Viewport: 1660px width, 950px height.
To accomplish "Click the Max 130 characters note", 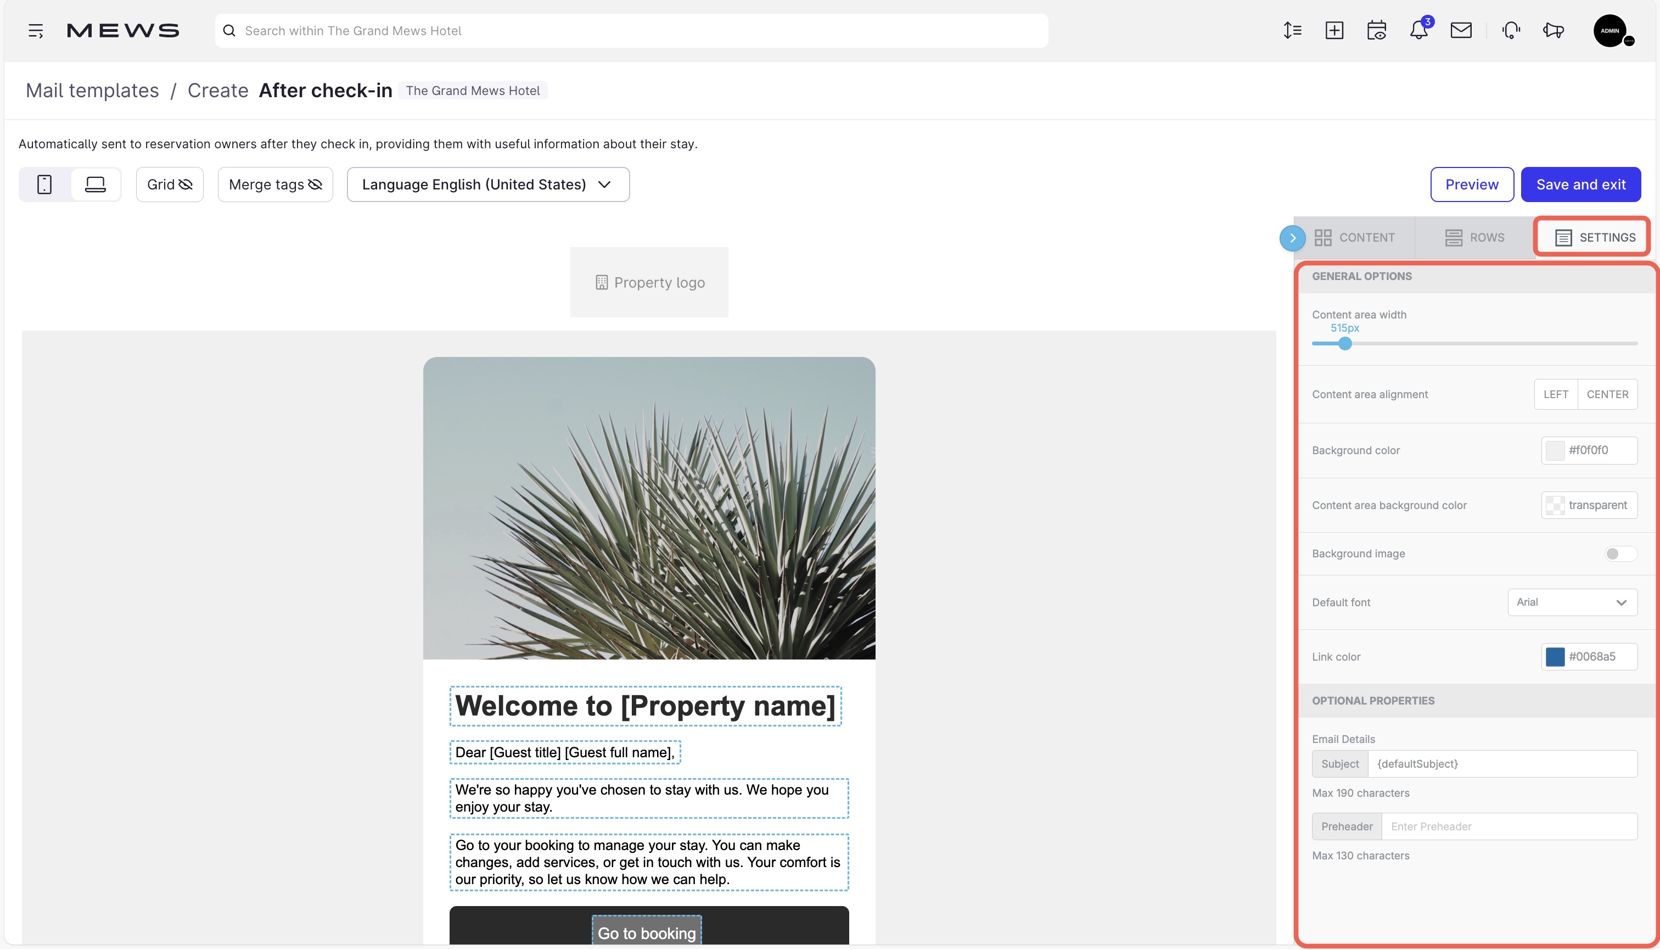I will 1361,856.
